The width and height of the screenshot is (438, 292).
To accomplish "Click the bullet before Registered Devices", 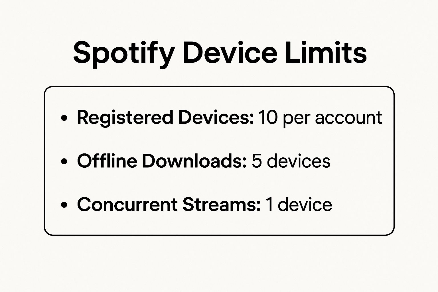I will click(x=64, y=118).
